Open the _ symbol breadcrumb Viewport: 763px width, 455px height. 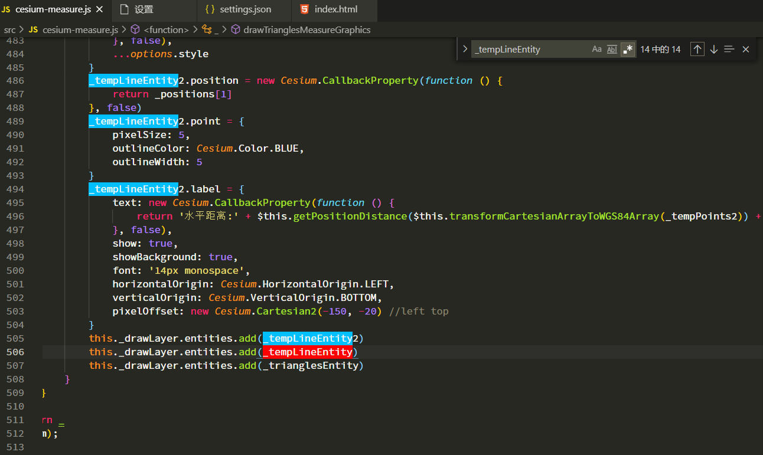point(210,30)
